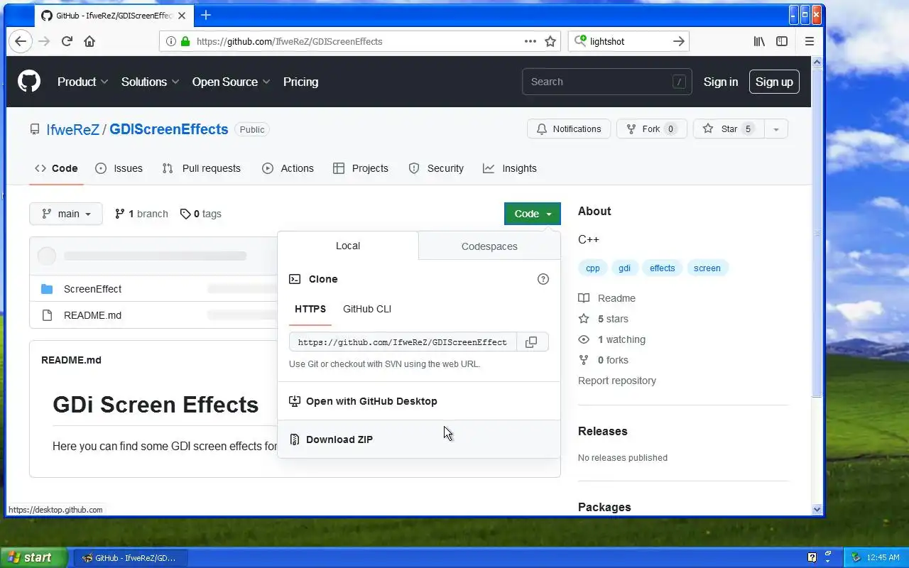
Task: Click the screen topic tag
Action: [707, 268]
